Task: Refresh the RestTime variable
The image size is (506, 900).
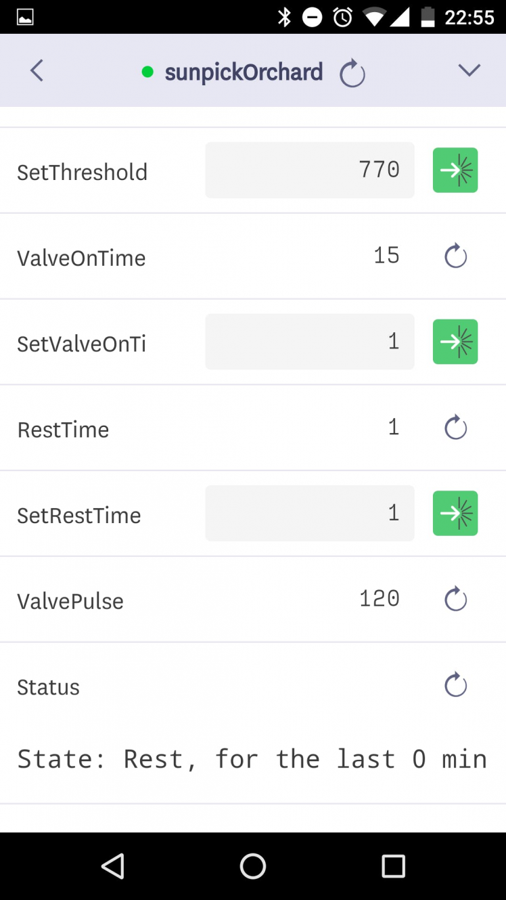Action: click(x=455, y=428)
